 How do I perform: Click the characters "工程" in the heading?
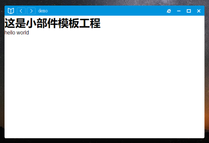tap(90, 23)
